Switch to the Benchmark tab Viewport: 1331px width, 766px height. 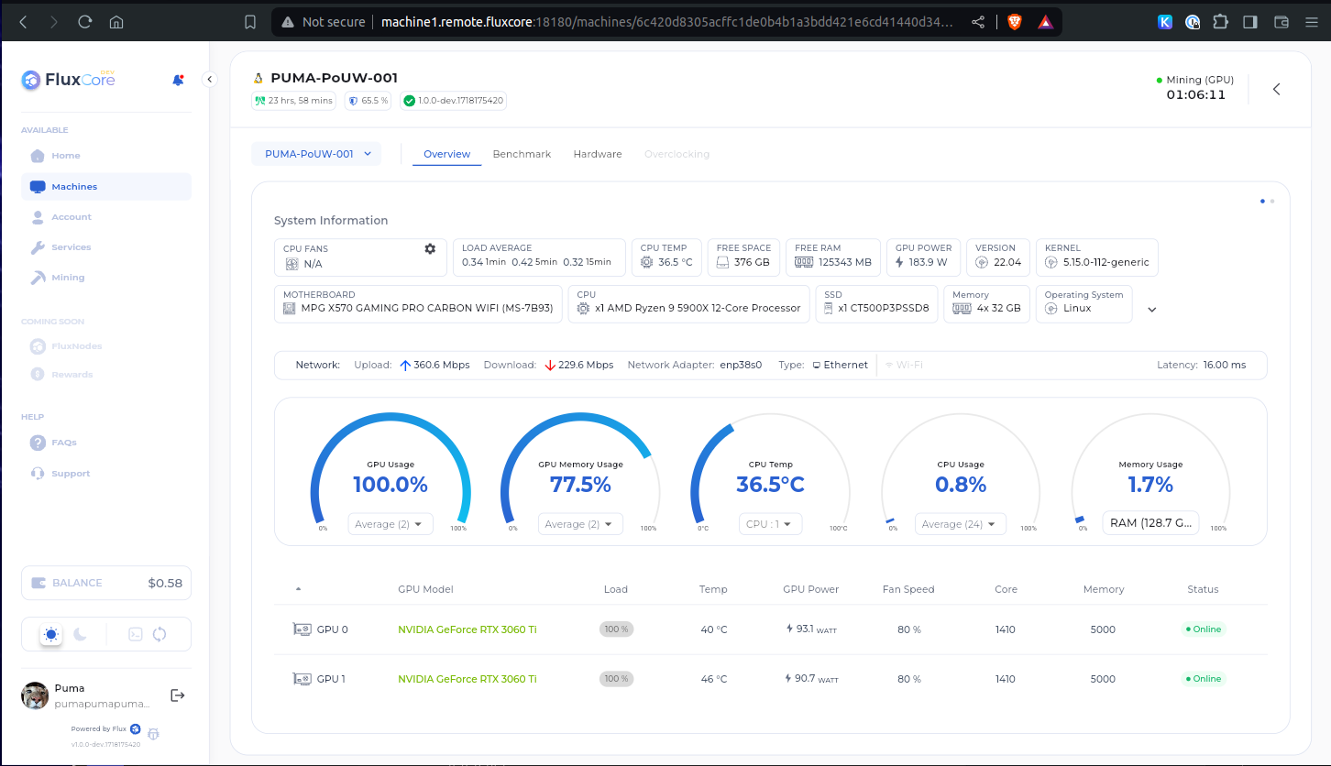click(522, 154)
